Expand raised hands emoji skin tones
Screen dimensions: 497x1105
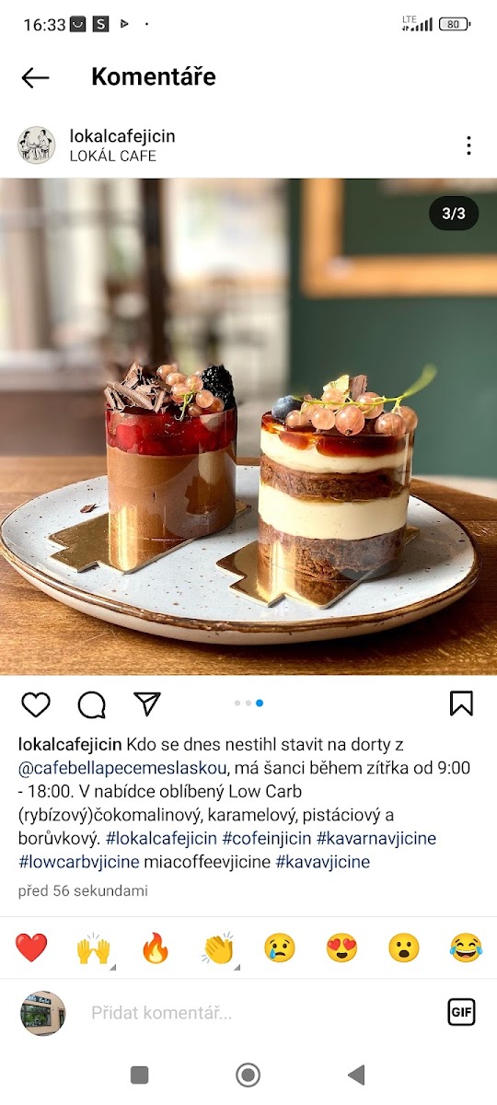94,948
